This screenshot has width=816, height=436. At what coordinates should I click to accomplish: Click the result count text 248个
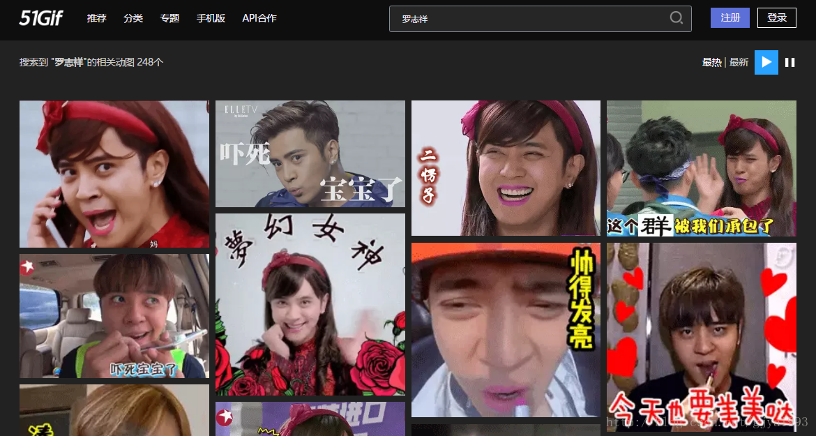click(x=150, y=62)
